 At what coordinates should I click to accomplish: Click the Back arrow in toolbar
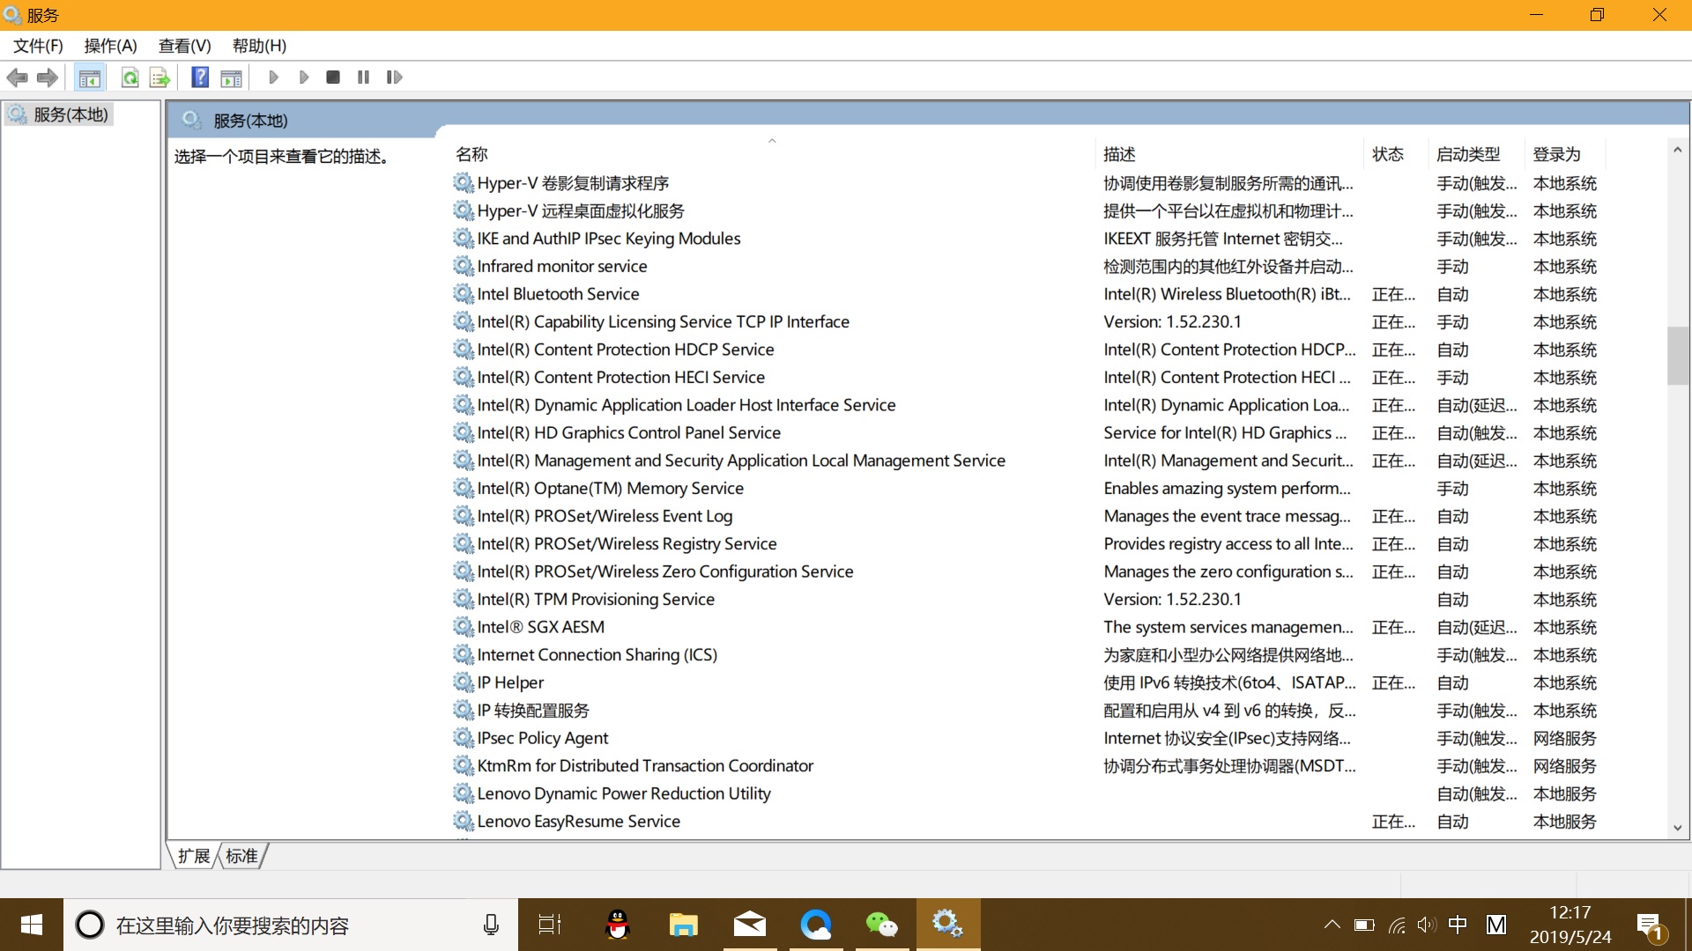pos(17,77)
